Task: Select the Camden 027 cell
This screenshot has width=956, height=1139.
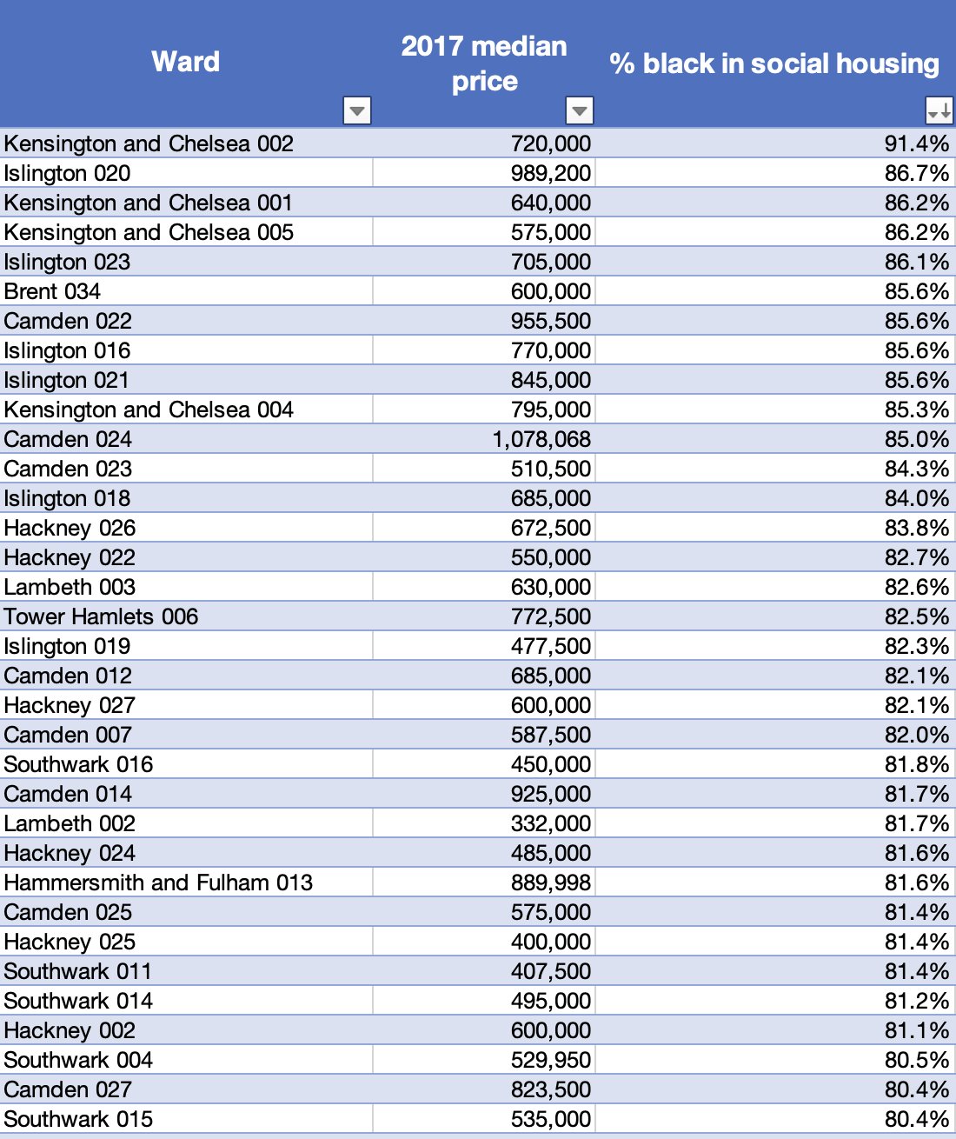Action: click(x=186, y=1089)
